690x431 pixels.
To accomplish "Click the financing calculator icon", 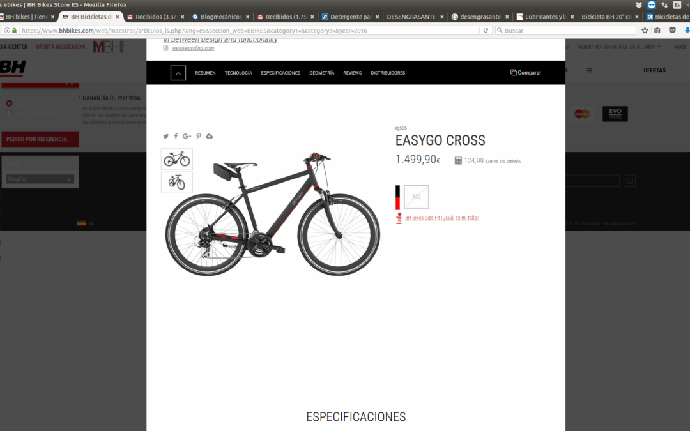I will 458,161.
